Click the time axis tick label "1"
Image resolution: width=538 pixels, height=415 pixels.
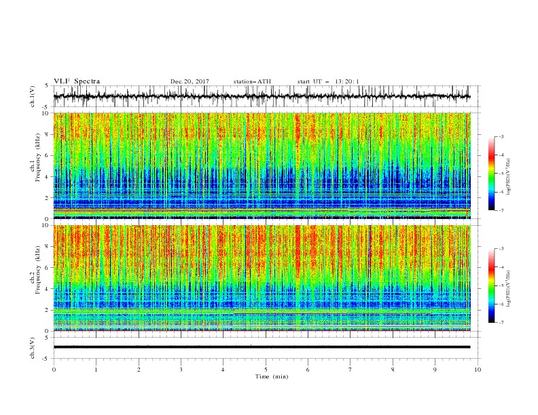[x=96, y=370]
